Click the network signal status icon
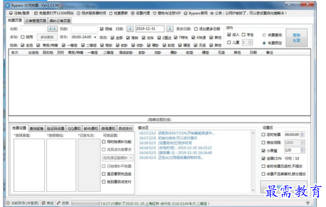 pos(308,203)
